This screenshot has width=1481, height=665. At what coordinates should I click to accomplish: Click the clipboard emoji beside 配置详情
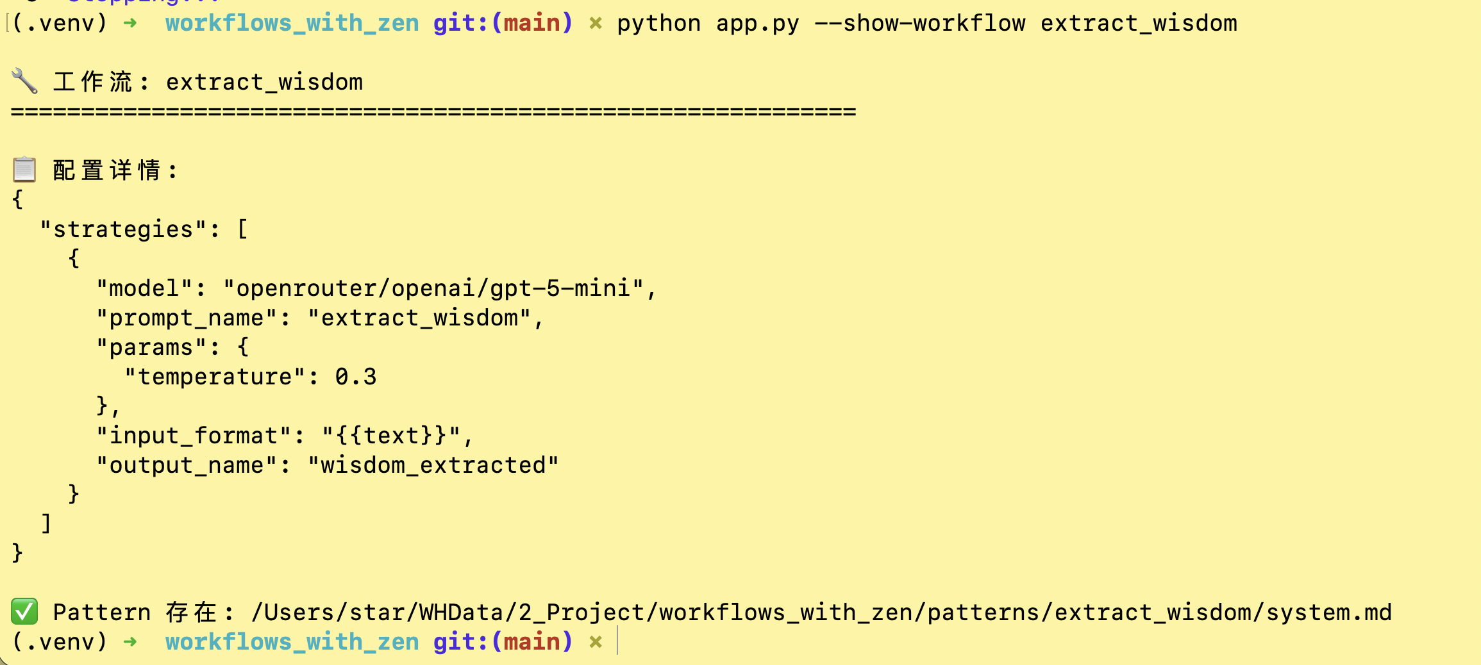[24, 170]
